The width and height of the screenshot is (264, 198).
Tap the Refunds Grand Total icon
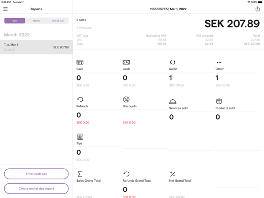coord(126,174)
